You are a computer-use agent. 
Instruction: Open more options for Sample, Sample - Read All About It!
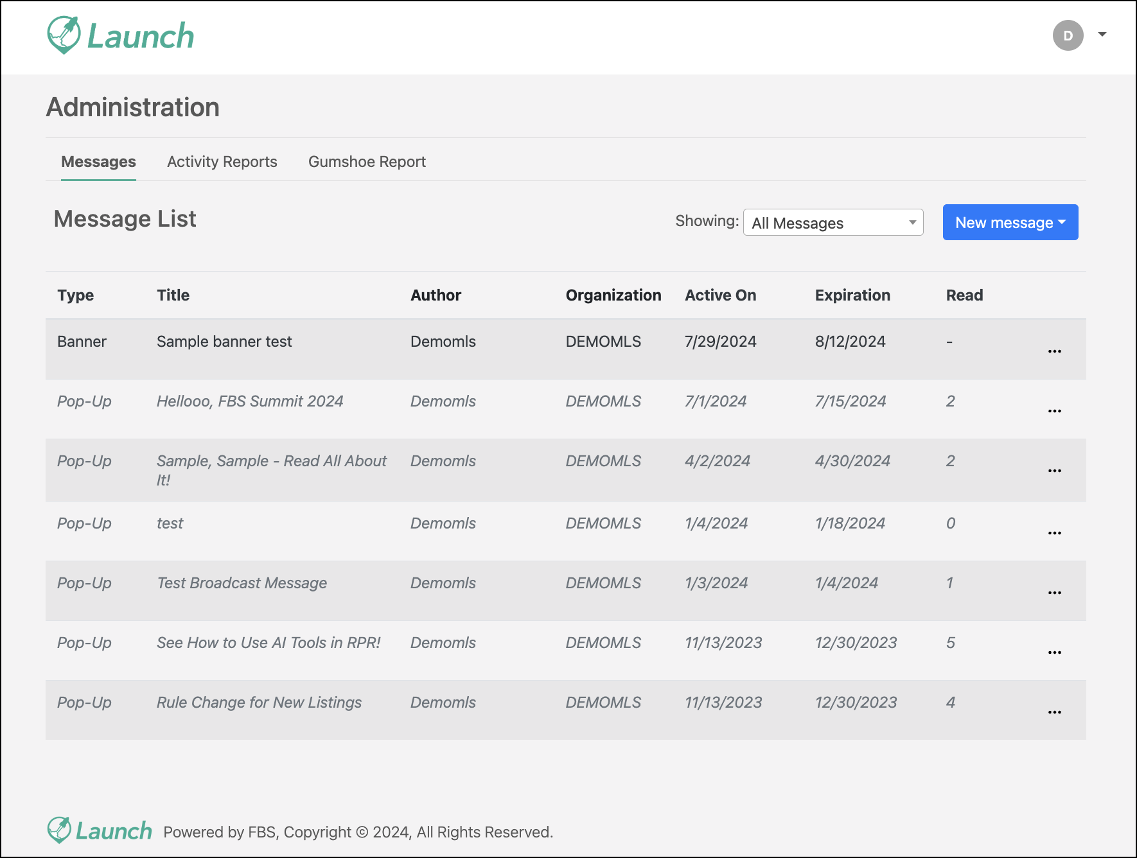pyautogui.click(x=1054, y=471)
